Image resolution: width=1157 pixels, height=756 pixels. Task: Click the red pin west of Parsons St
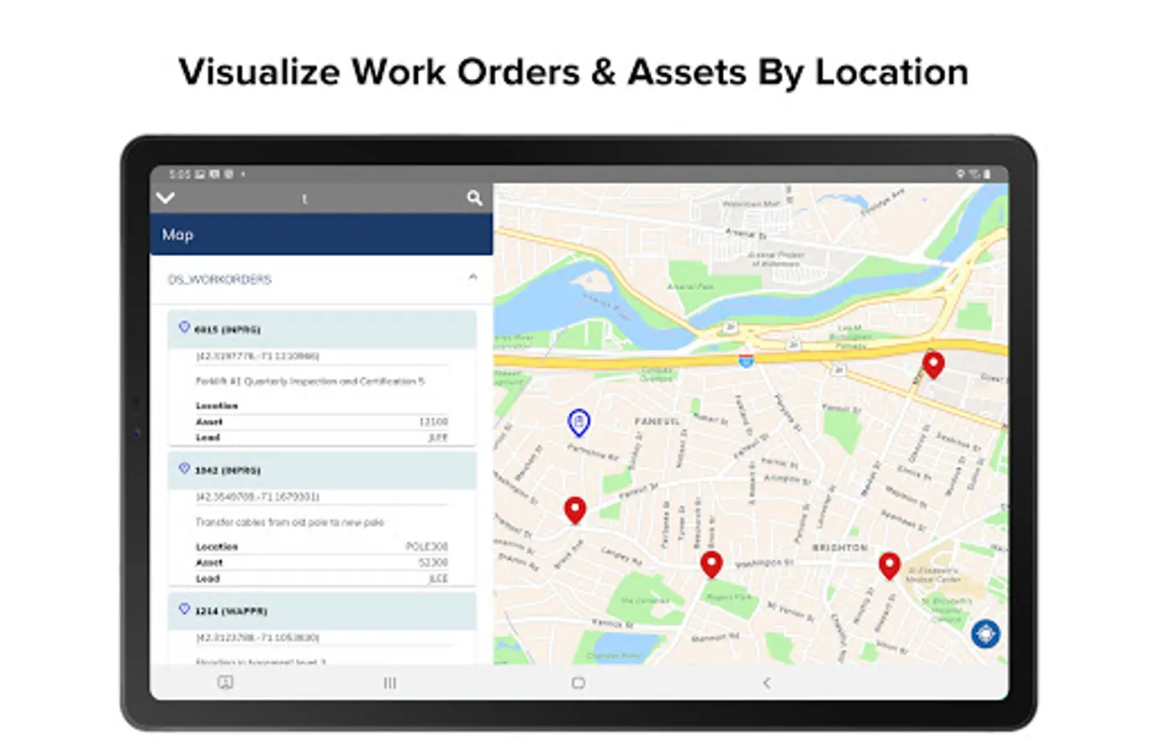tap(575, 510)
